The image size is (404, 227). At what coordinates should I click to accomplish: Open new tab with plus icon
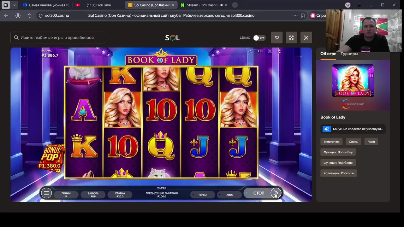point(235,5)
